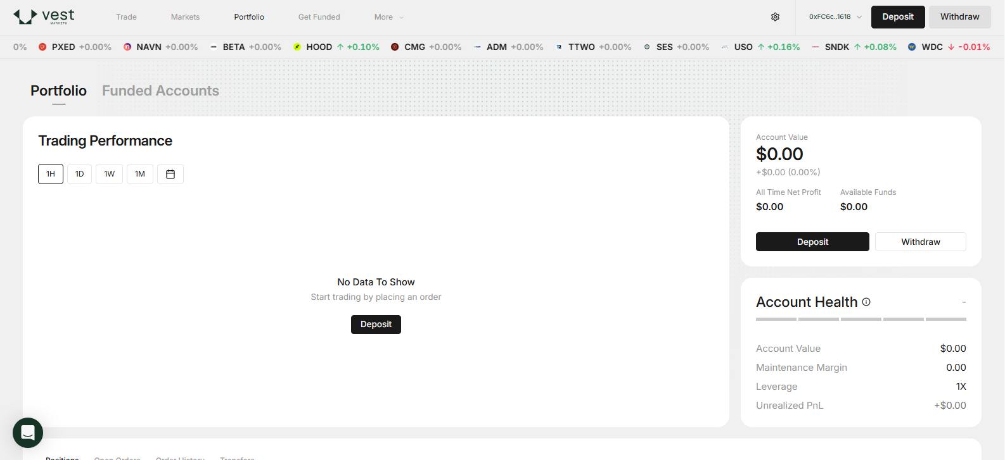Click the Account Health progress bar
Viewport: 1005px width, 460px height.
[861, 320]
